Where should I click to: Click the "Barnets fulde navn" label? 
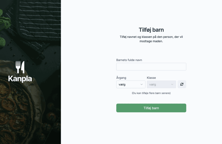click(x=129, y=60)
